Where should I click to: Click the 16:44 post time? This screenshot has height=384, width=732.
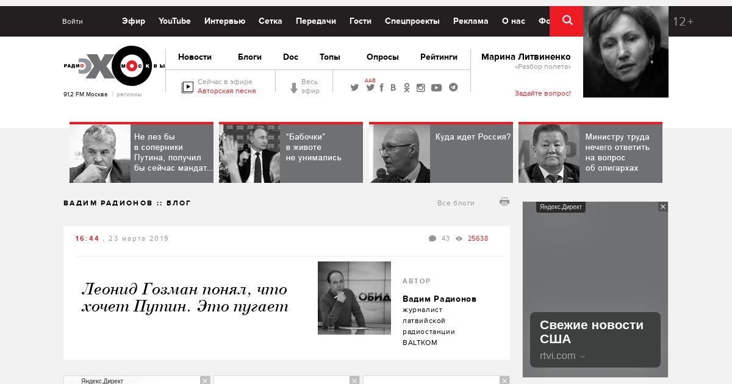point(87,238)
